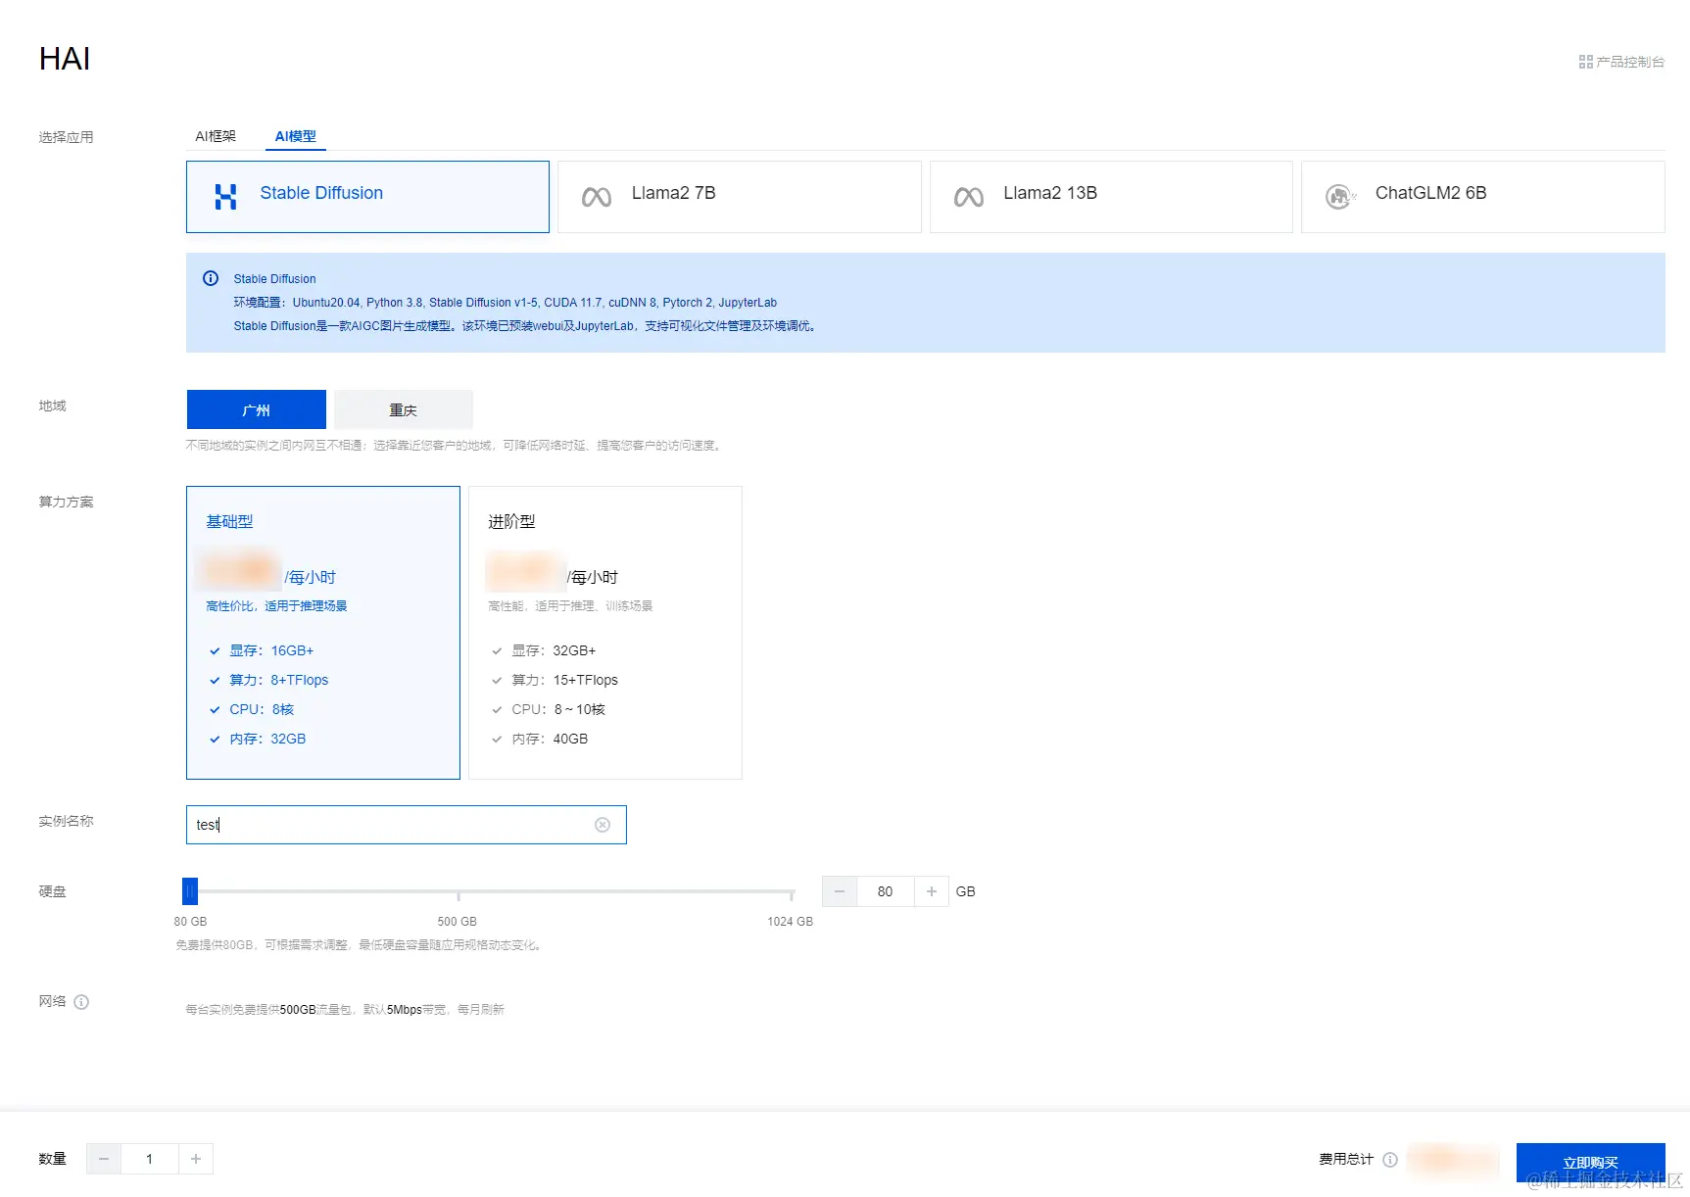The height and width of the screenshot is (1197, 1690).
Task: Pick the 进阶型 compute plan
Action: tap(605, 633)
